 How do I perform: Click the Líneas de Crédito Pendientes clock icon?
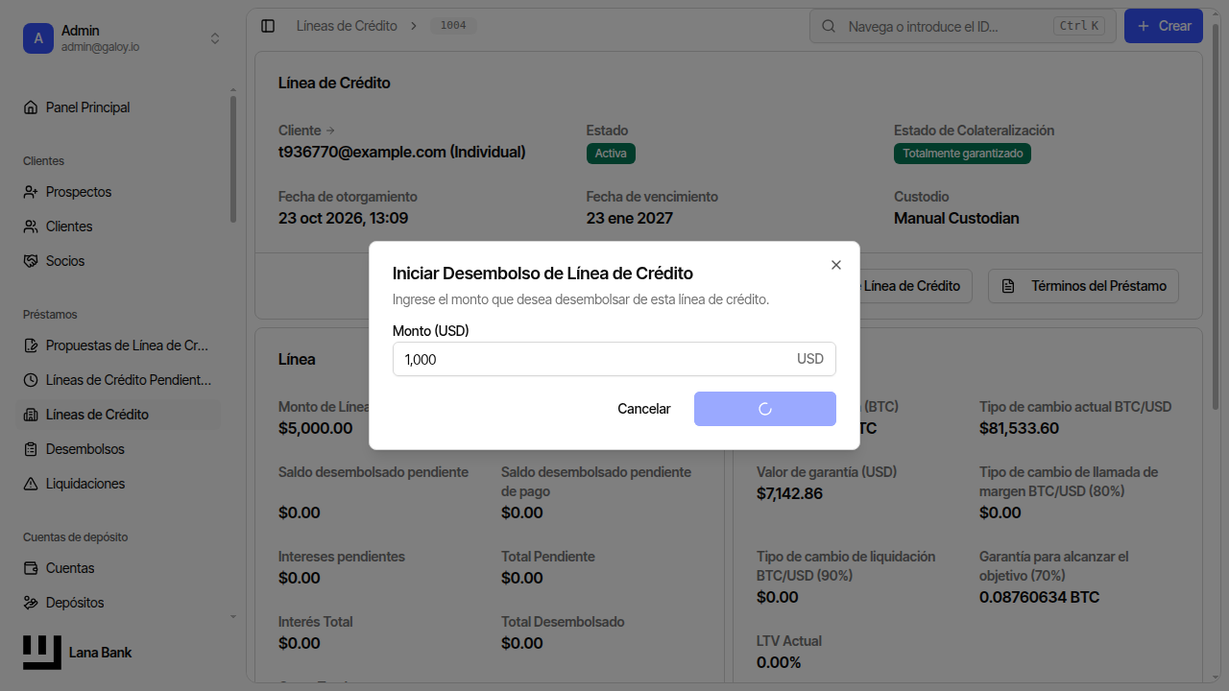(31, 380)
